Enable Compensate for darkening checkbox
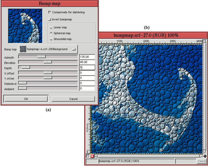This screenshot has height=166, width=208. [x=50, y=12]
